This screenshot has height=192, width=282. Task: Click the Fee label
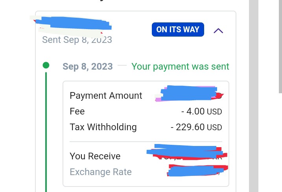tap(77, 111)
